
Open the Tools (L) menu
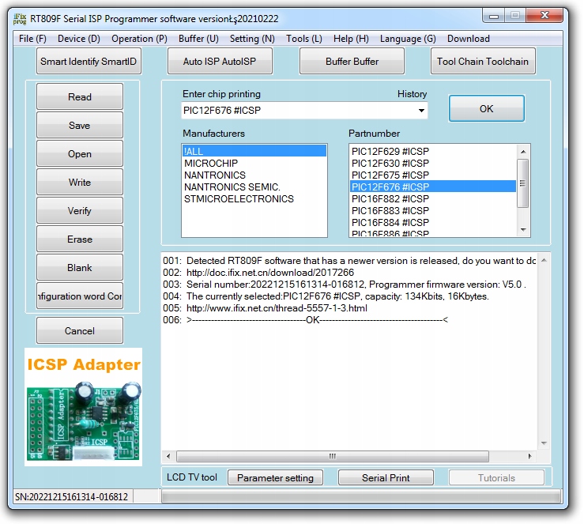tap(304, 39)
